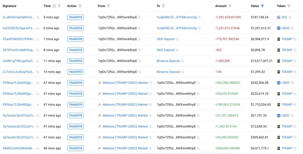303x154 pixels.
Task: Copy OKX Deposit address in 7 mins row
Action: (x=177, y=39)
